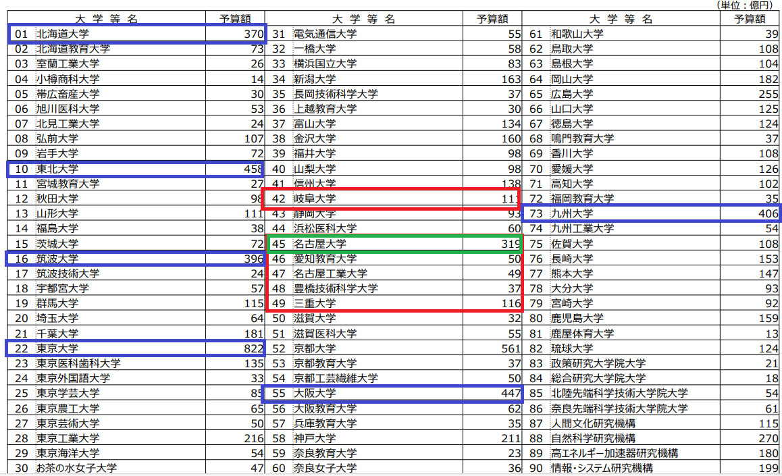
Task: Click the 愛知教育大学 cell
Action: (x=325, y=259)
